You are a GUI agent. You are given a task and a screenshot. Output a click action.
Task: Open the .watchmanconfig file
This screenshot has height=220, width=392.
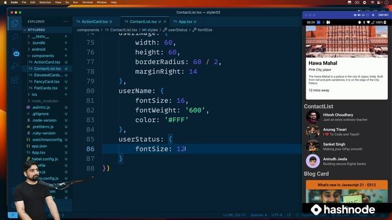pos(47,140)
